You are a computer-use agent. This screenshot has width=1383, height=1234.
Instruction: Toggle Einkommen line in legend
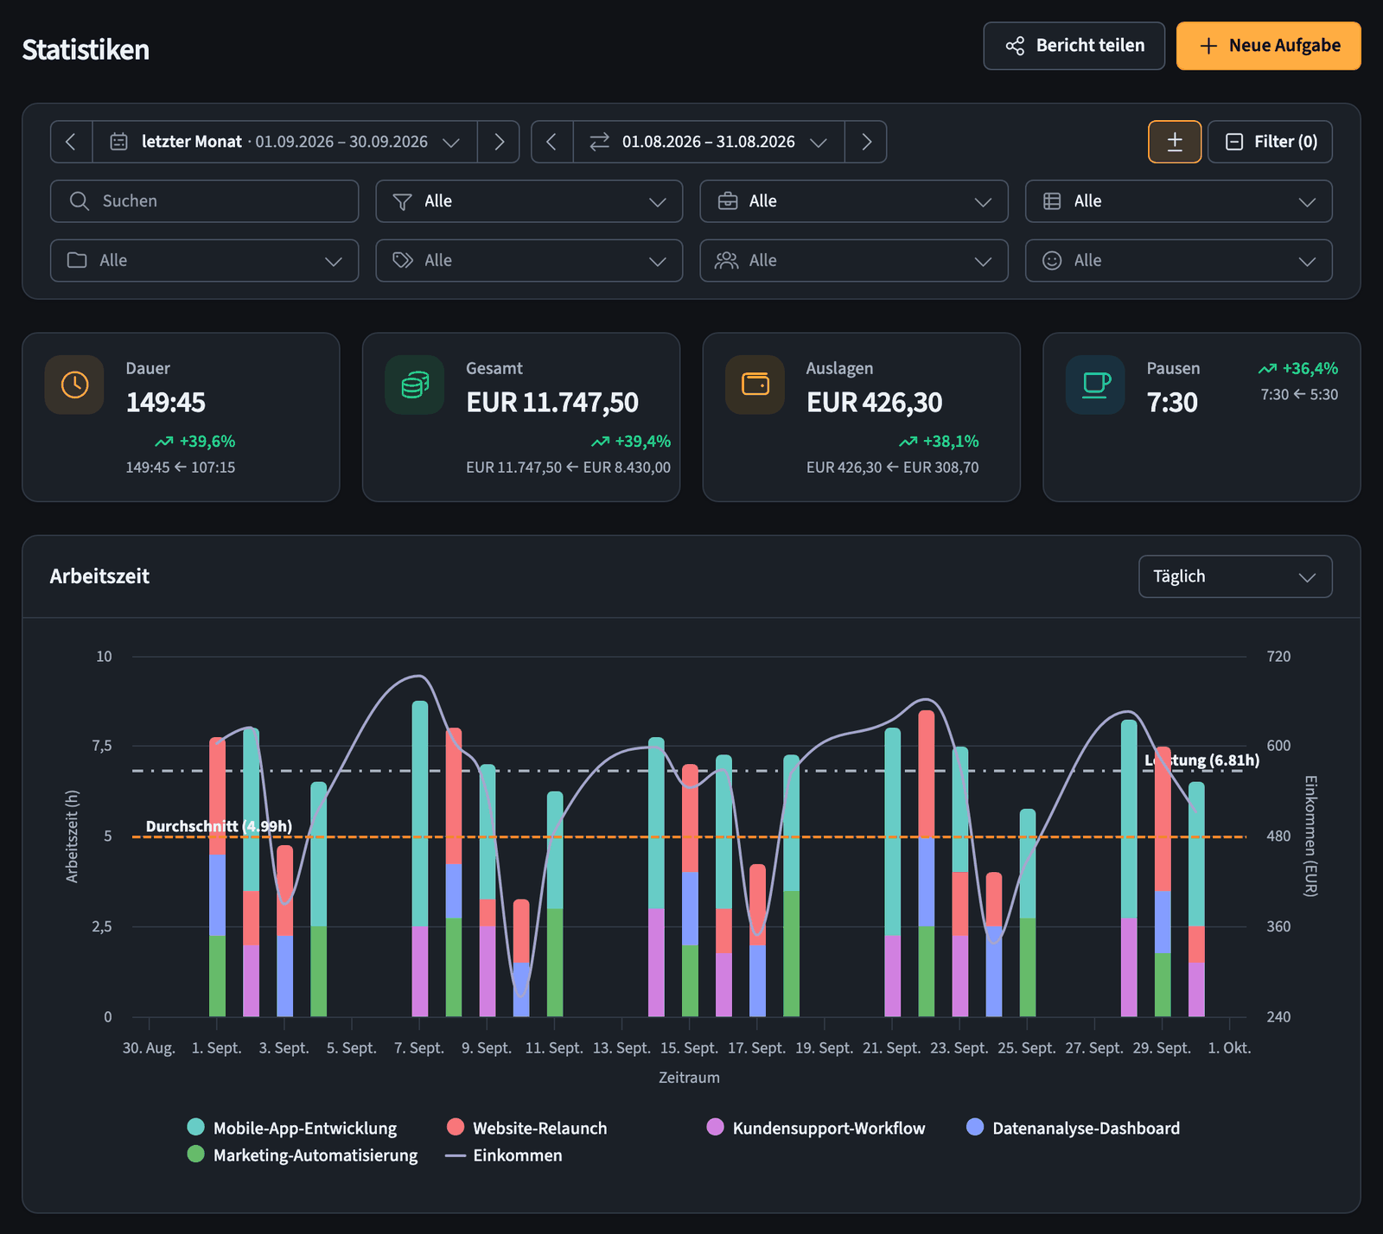click(504, 1154)
